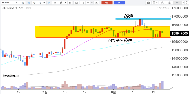Select the highlighted 1일 interval

click(x=28, y=3)
